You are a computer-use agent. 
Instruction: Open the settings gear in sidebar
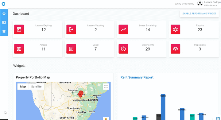(x=4, y=31)
